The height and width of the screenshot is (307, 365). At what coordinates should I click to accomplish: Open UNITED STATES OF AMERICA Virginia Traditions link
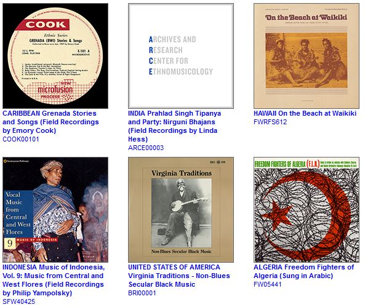179,276
